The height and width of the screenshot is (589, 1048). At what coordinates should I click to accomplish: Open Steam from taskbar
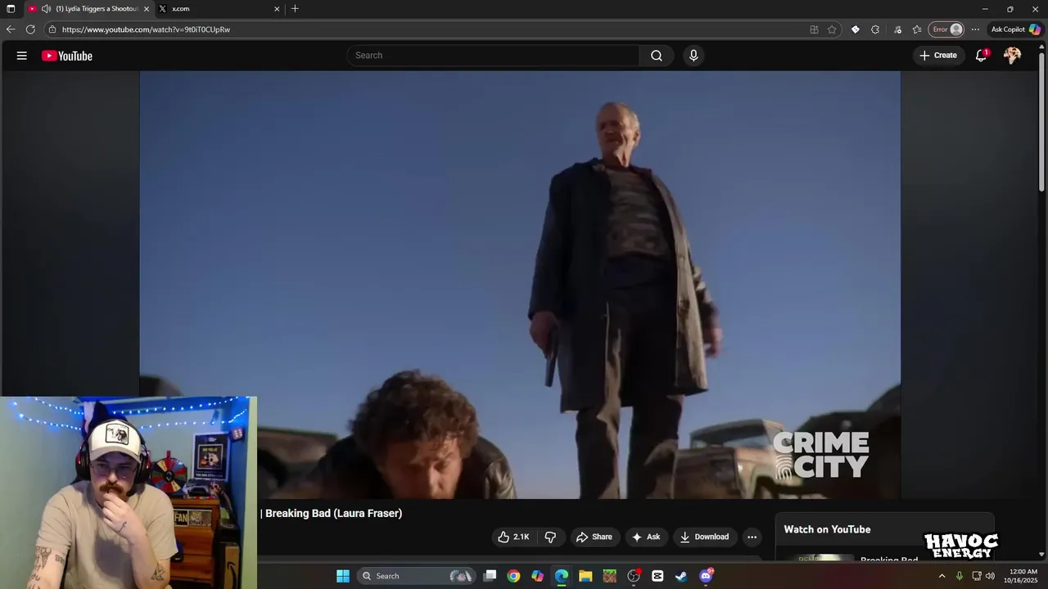click(681, 576)
